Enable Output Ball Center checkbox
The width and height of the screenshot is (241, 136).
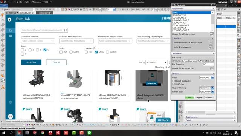pyautogui.click(x=174, y=81)
